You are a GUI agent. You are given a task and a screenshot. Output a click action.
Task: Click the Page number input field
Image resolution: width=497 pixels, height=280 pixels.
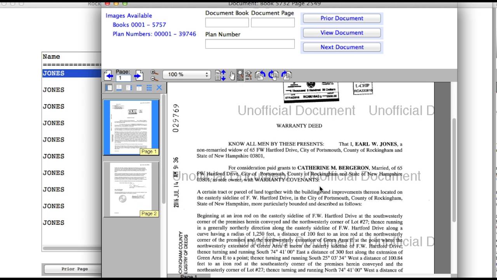point(123,78)
